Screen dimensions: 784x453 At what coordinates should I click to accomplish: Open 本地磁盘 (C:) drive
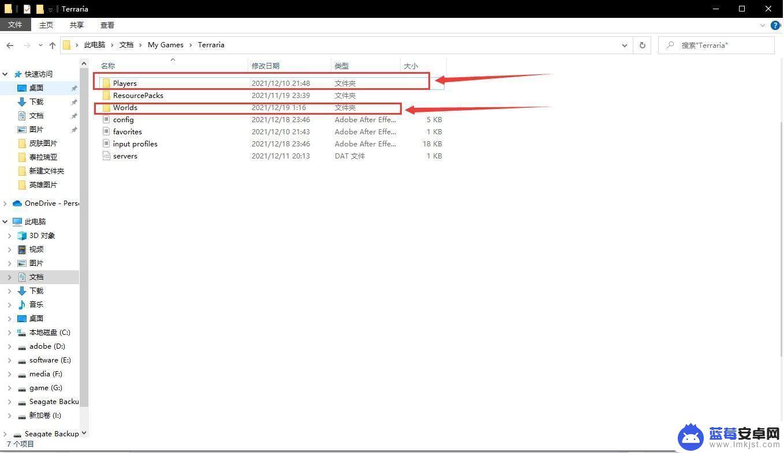pos(50,332)
